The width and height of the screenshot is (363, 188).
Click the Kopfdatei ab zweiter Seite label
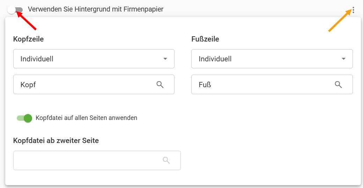click(56, 141)
